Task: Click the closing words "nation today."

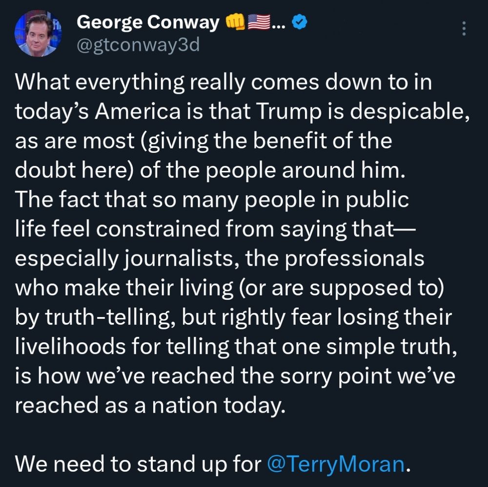Action: tap(219, 406)
